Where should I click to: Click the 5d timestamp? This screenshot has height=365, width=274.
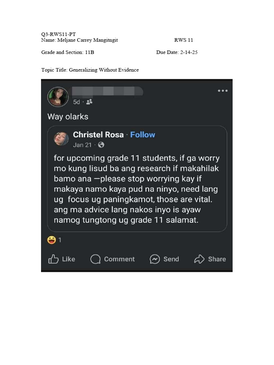point(76,102)
